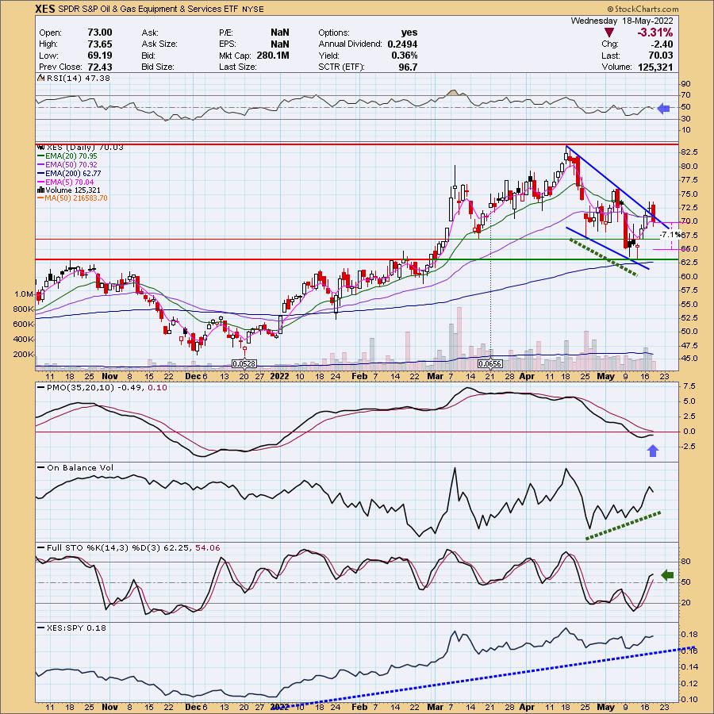714x714 pixels.
Task: Click the P/E value NaN
Action: (x=279, y=33)
